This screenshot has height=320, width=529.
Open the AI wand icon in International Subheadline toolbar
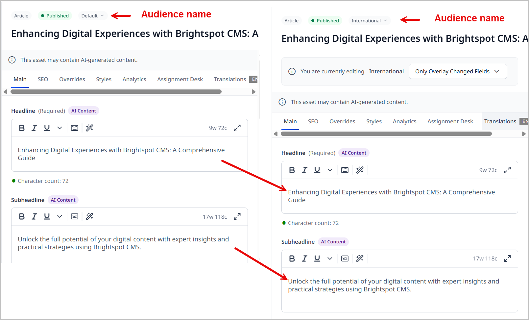tap(360, 258)
